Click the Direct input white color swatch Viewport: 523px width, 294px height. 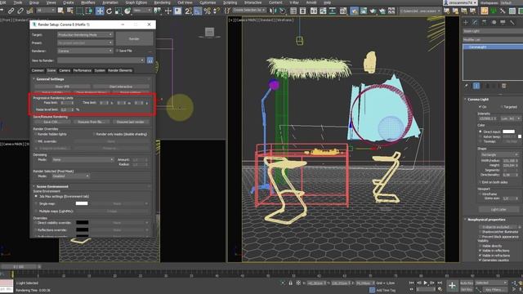(x=508, y=131)
